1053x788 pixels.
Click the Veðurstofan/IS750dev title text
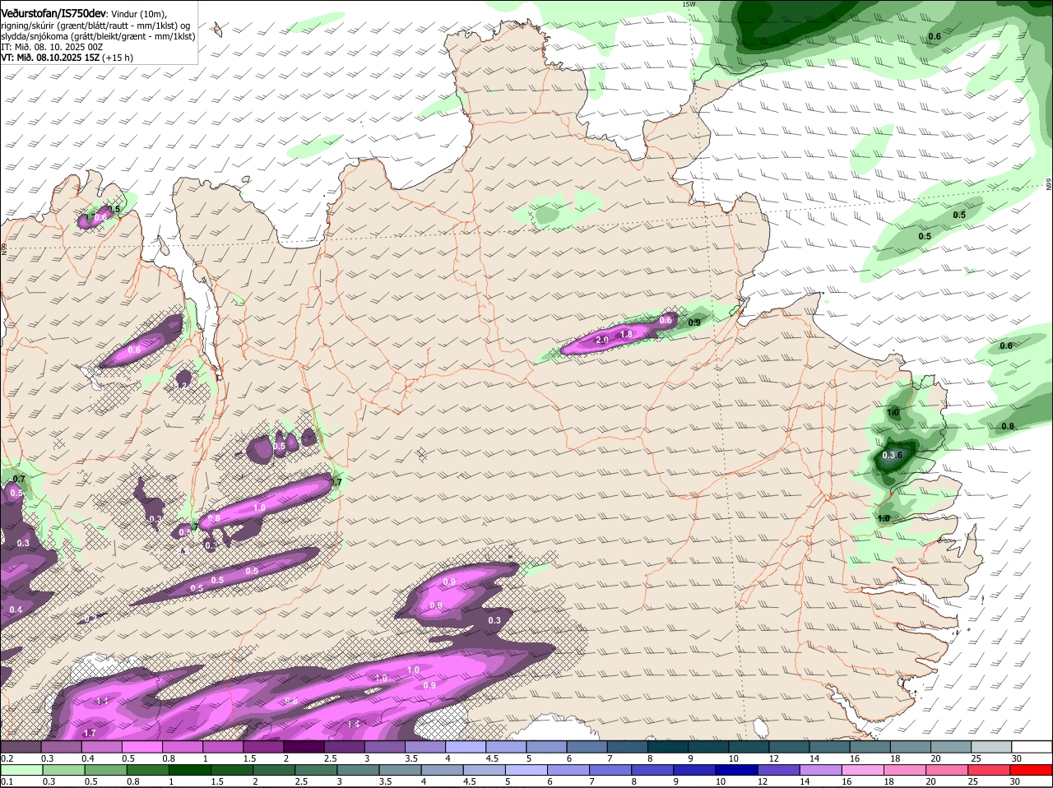click(53, 14)
